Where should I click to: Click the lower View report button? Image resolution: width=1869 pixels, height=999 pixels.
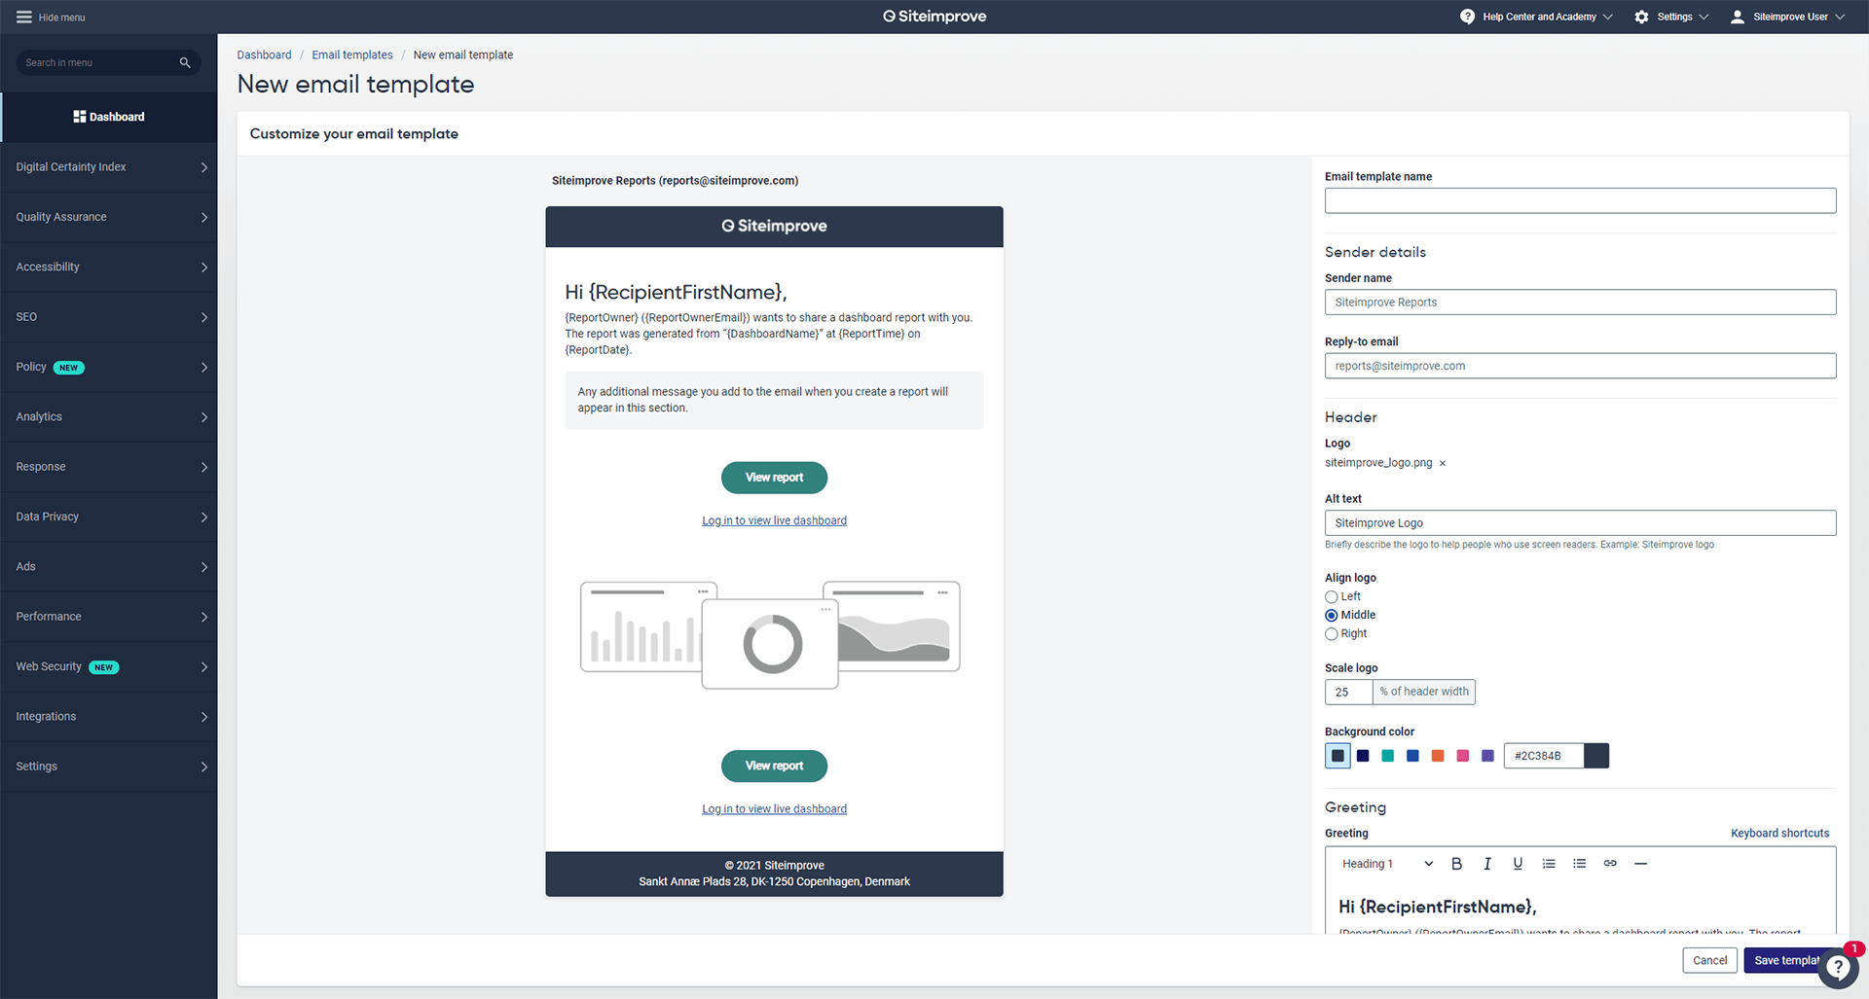(x=774, y=766)
